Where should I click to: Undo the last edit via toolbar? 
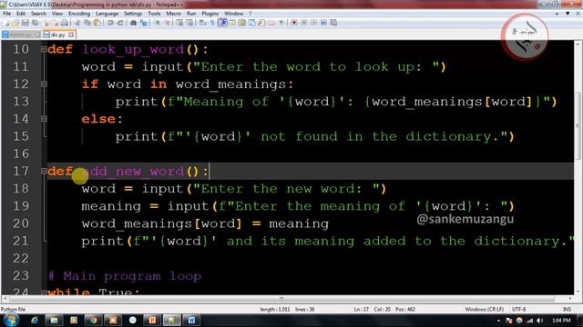click(110, 23)
